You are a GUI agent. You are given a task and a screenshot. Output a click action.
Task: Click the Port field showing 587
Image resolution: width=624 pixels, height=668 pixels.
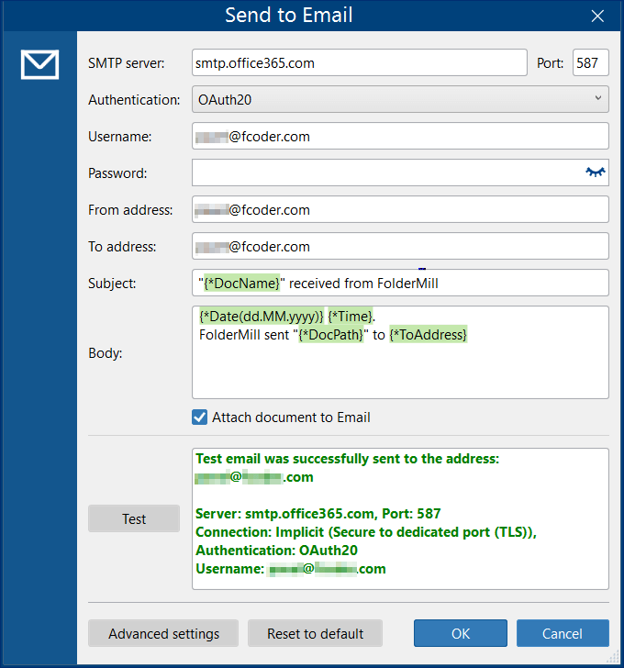(x=590, y=62)
